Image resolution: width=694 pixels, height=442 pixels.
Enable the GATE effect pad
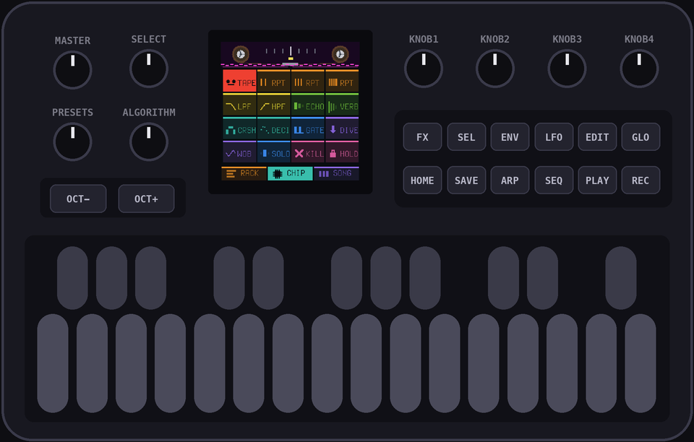(308, 129)
